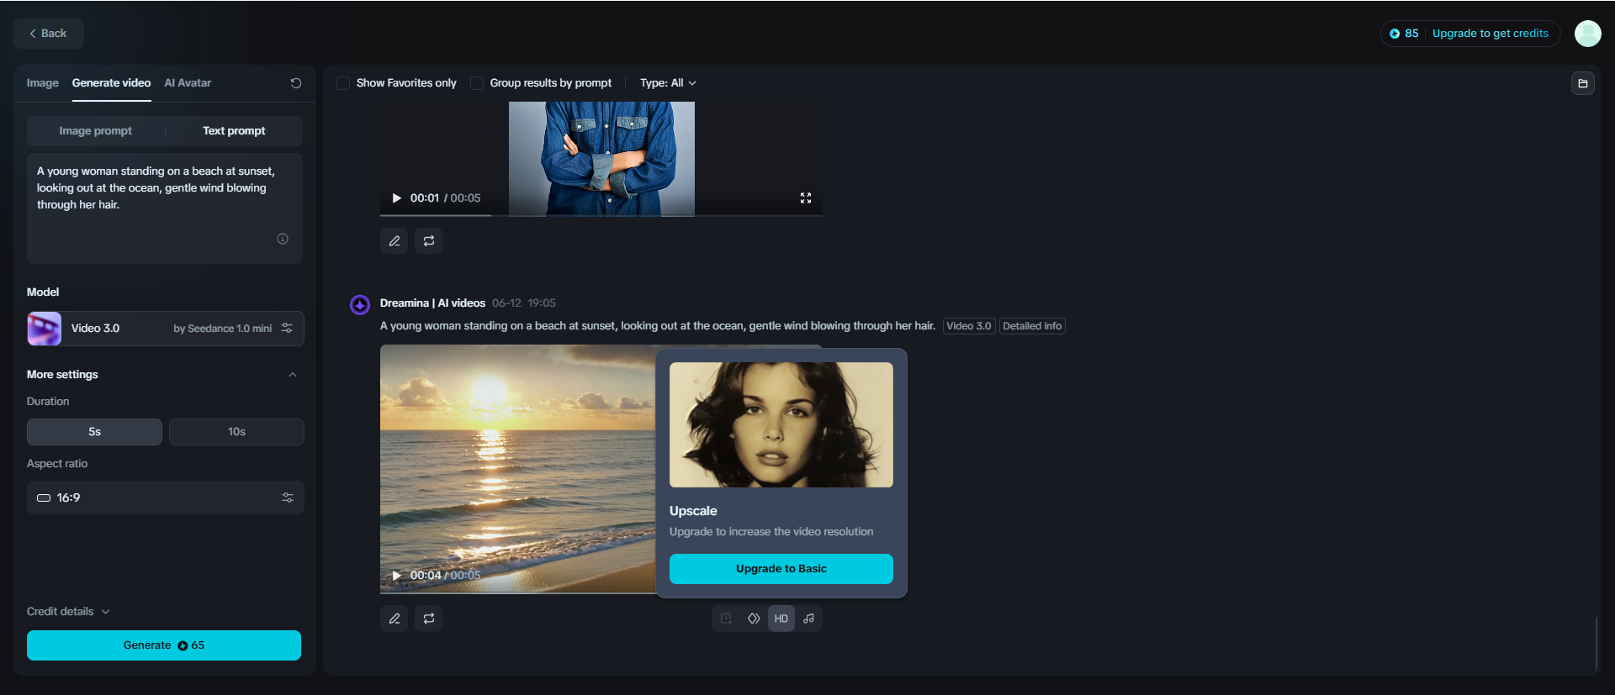Click the Upscale preview portrait image

(x=781, y=425)
